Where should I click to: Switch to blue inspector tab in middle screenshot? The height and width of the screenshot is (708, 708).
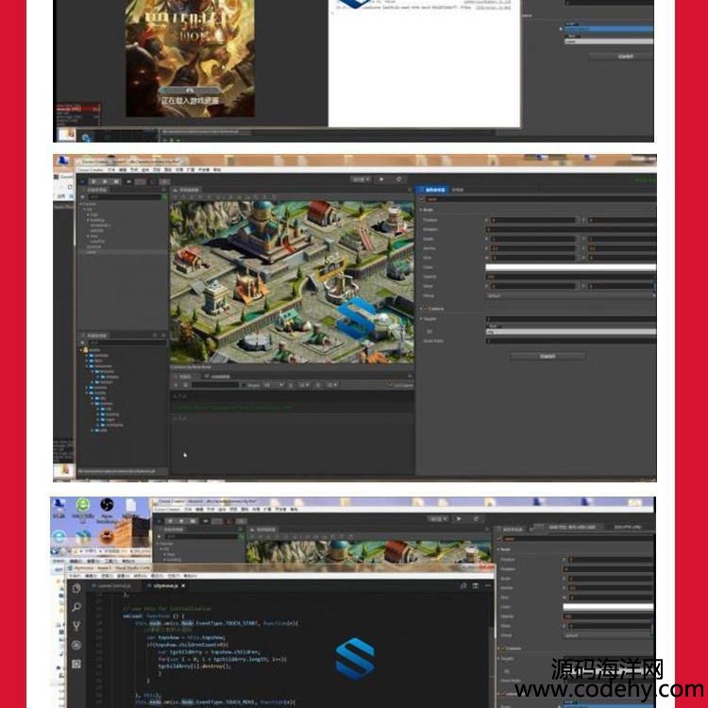(x=433, y=190)
